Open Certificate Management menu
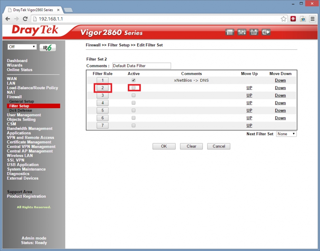Image resolution: width=320 pixels, height=251 pixels. [x=29, y=142]
